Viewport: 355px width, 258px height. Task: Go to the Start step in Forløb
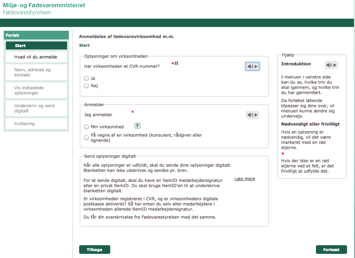coord(36,46)
